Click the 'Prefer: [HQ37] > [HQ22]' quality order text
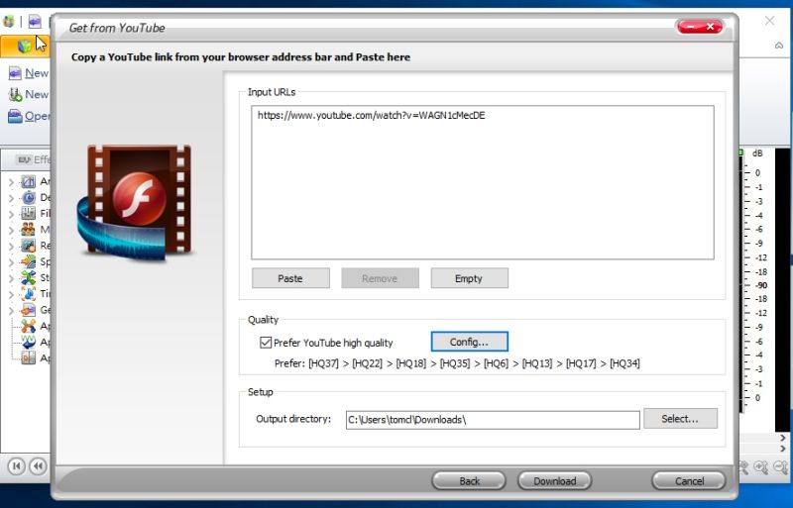Image resolution: width=793 pixels, height=508 pixels. (457, 363)
